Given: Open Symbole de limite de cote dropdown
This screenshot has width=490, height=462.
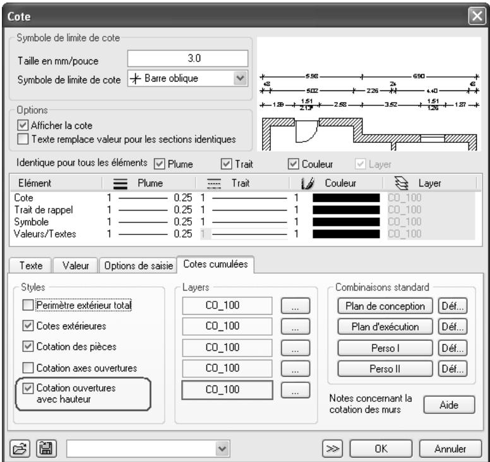Looking at the screenshot, I should (240, 78).
